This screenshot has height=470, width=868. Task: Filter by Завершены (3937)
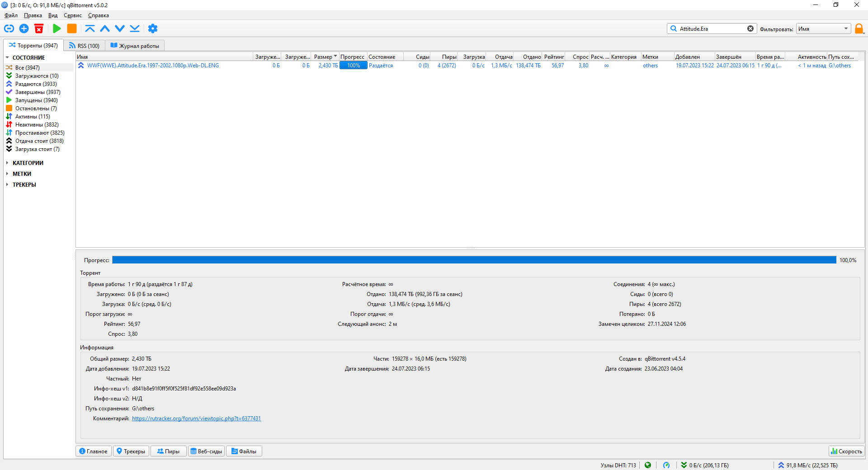pyautogui.click(x=38, y=92)
